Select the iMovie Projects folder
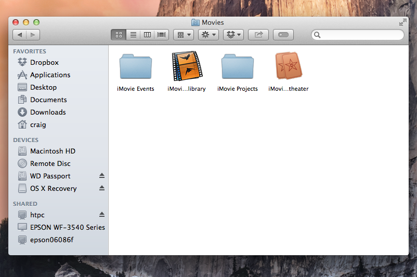 pos(238,66)
